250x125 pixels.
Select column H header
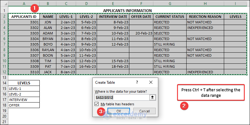click(205, 3)
